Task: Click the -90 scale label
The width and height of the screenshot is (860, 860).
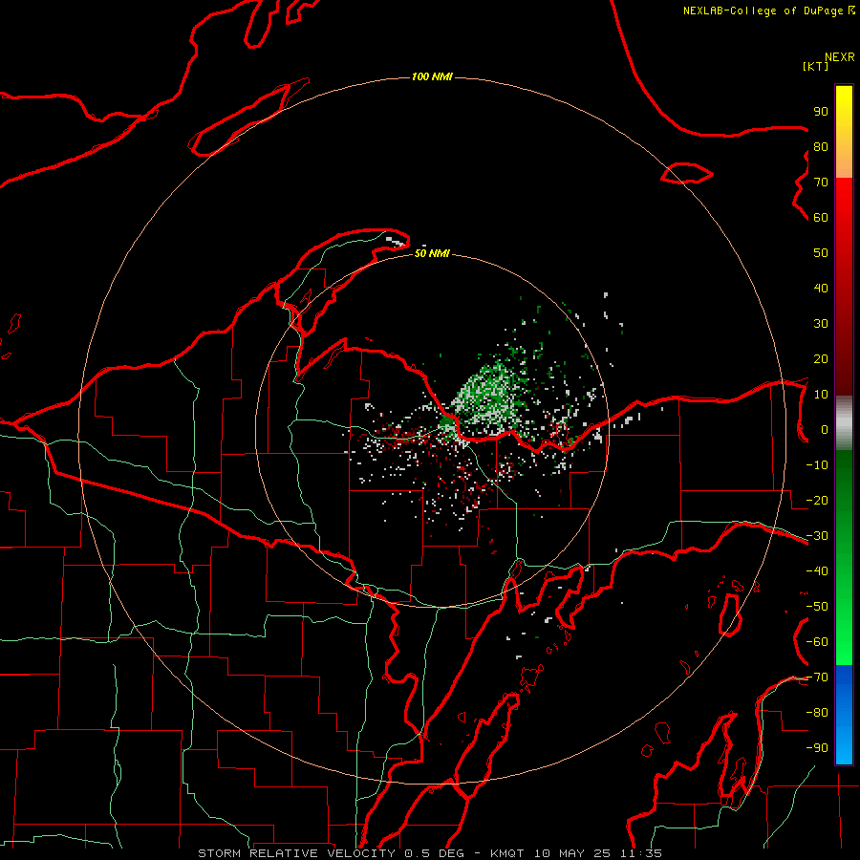Action: tap(817, 748)
